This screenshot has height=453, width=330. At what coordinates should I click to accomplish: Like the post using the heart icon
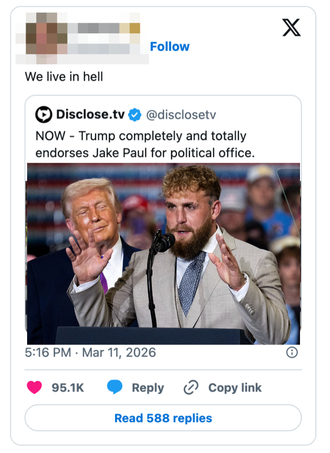[34, 387]
